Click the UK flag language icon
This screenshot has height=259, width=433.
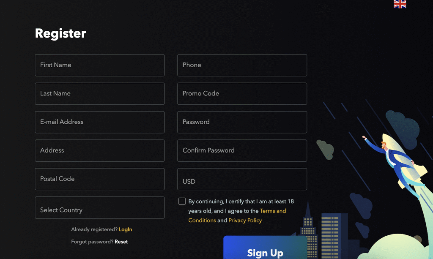[400, 4]
